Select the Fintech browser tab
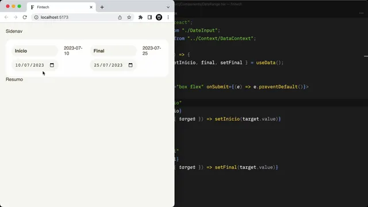This screenshot has width=368, height=207. (62, 7)
